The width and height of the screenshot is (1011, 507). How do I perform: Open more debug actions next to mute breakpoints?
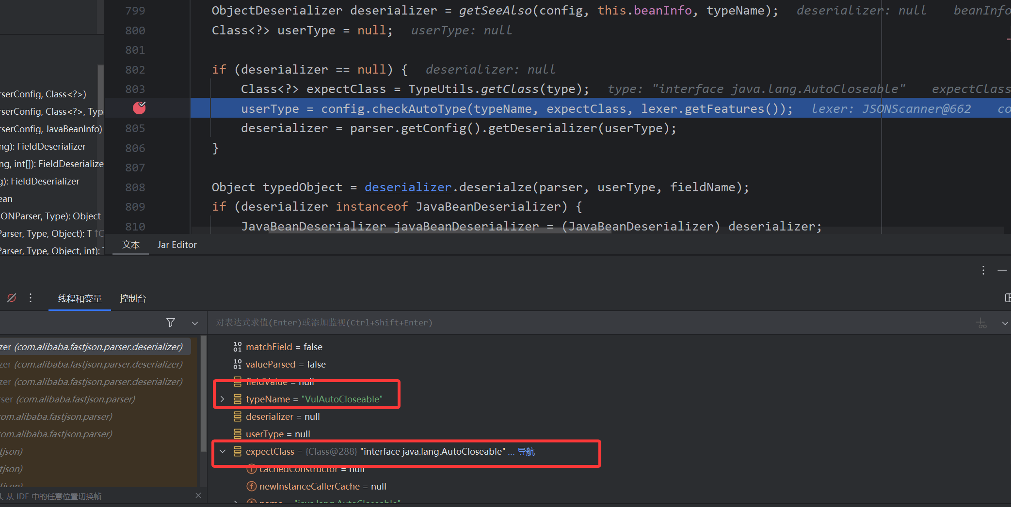pyautogui.click(x=31, y=298)
